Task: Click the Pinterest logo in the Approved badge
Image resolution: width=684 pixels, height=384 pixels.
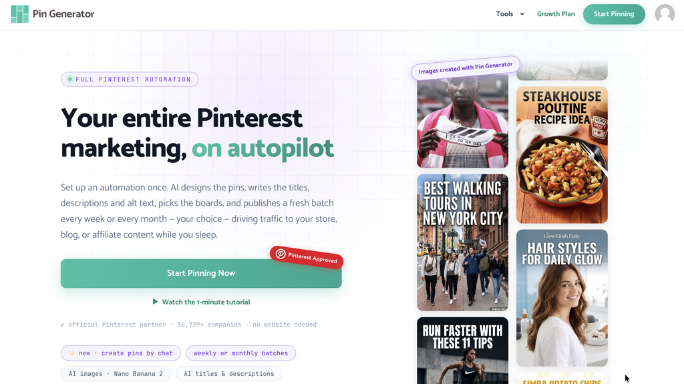Action: coord(281,254)
